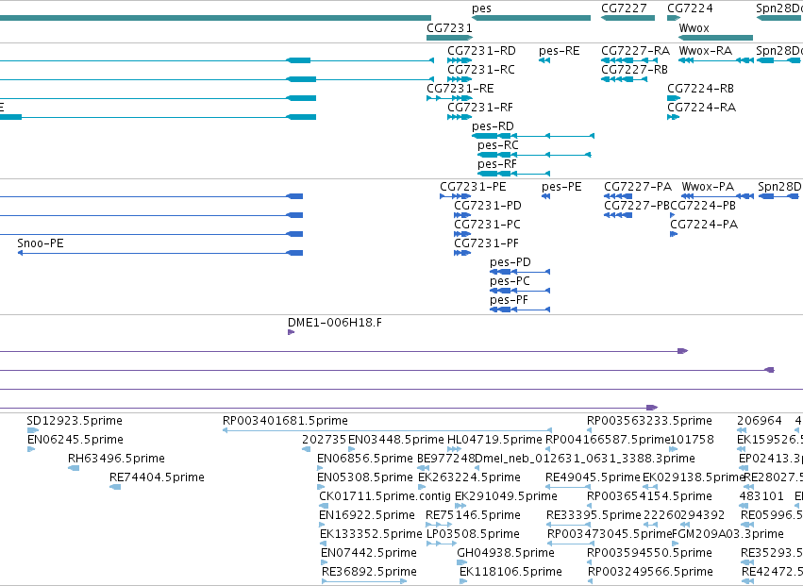803x586 pixels.
Task: Click the RE36892.5prime EST
Action: coord(364,581)
